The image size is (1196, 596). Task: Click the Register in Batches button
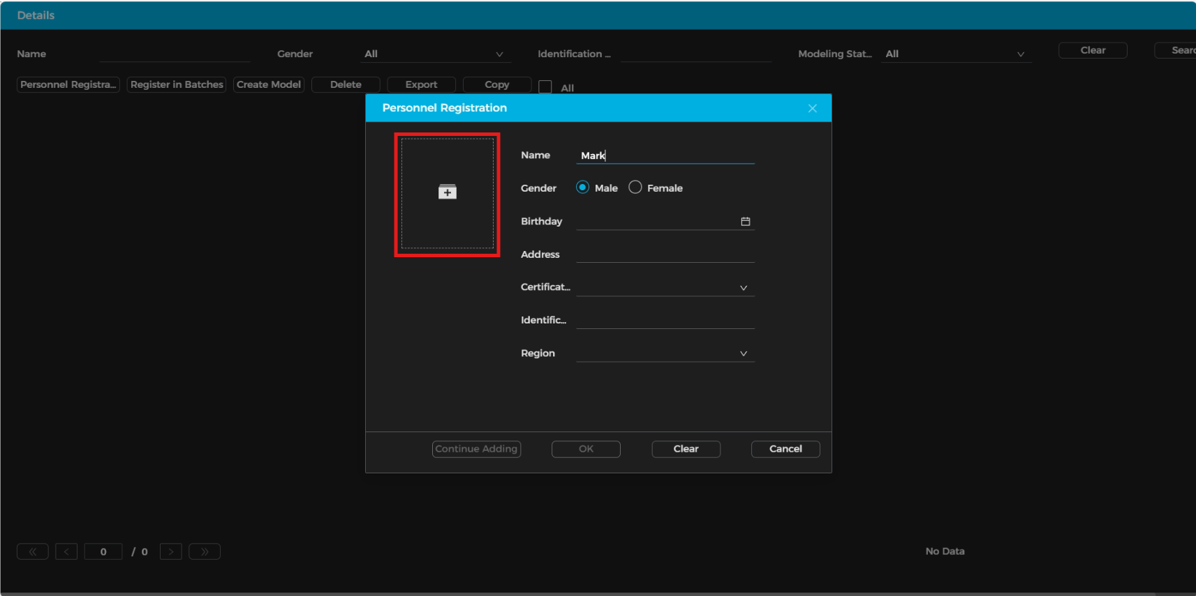[x=177, y=84]
